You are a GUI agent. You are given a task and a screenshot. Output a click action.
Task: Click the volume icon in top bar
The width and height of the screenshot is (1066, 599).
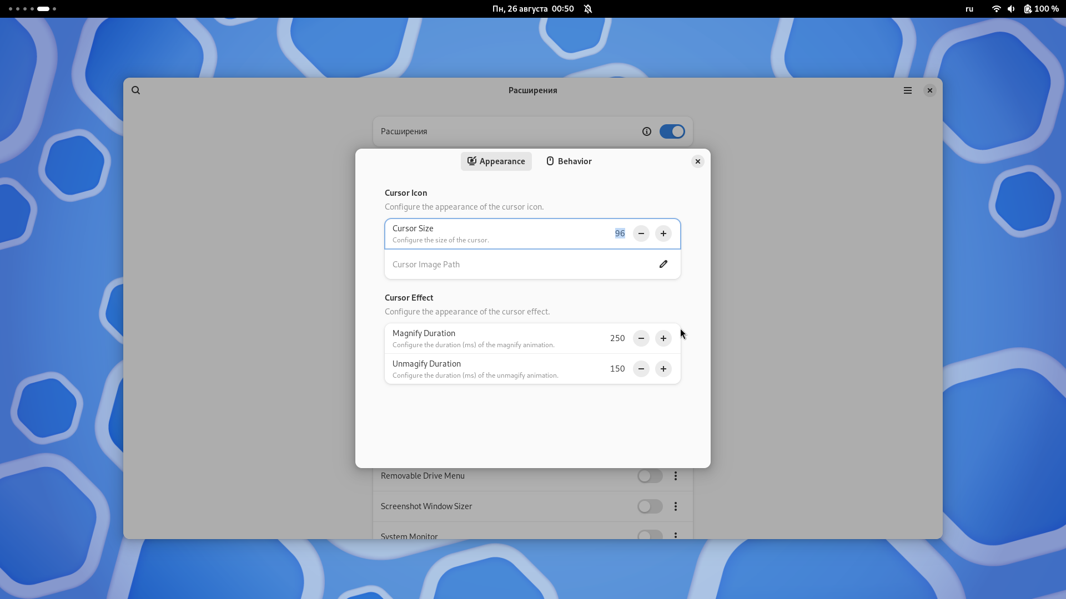pyautogui.click(x=1011, y=9)
